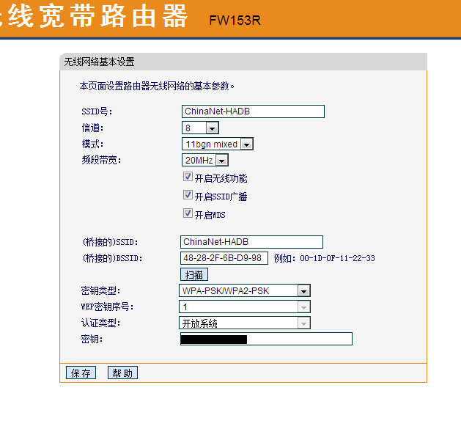Uncheck the 开启WDS checkbox
461x429 pixels.
[x=188, y=214]
